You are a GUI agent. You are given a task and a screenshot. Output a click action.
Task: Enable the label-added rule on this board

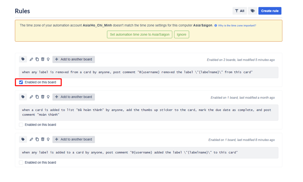21,162
